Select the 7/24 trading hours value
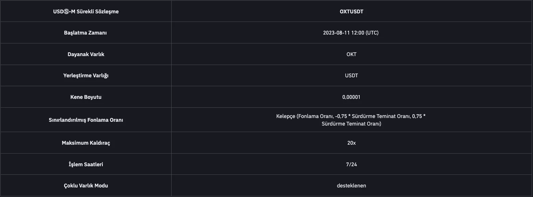The height and width of the screenshot is (197, 533). [x=351, y=165]
